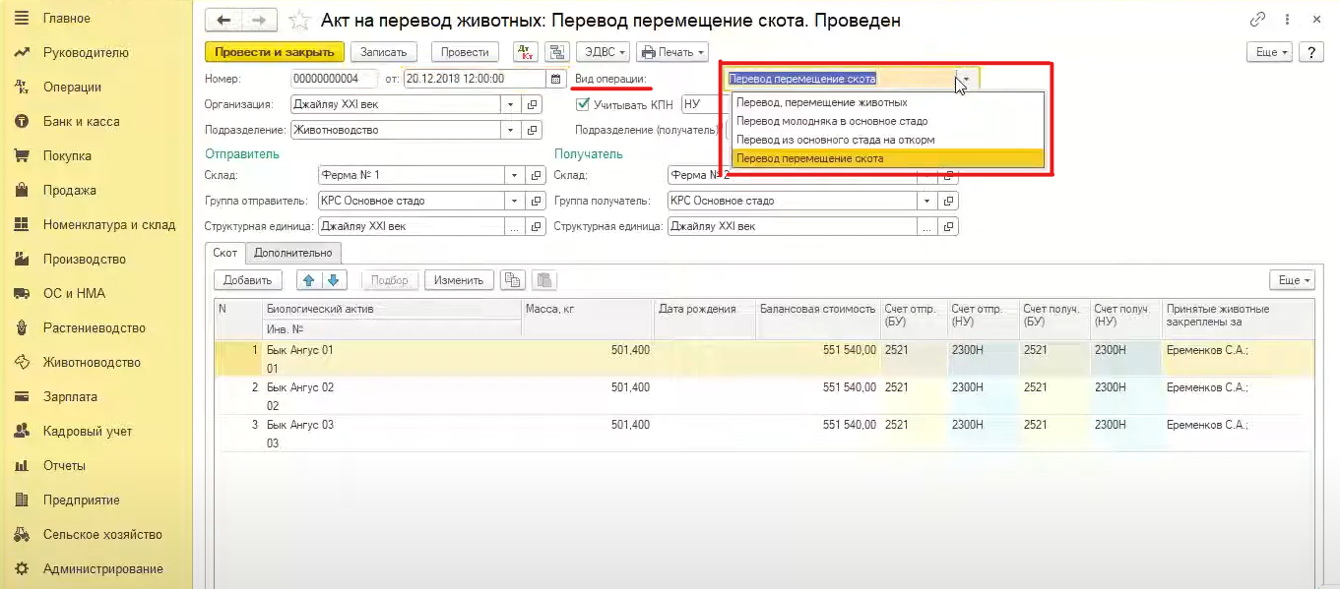Screen dimensions: 1340x589
Task: Add document to favorites with star
Action: pos(300,21)
